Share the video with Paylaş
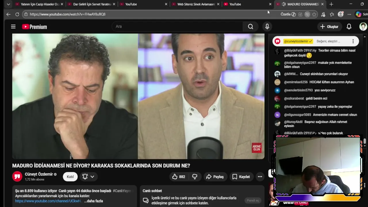Image resolution: width=368 pixels, height=207 pixels. (x=215, y=177)
